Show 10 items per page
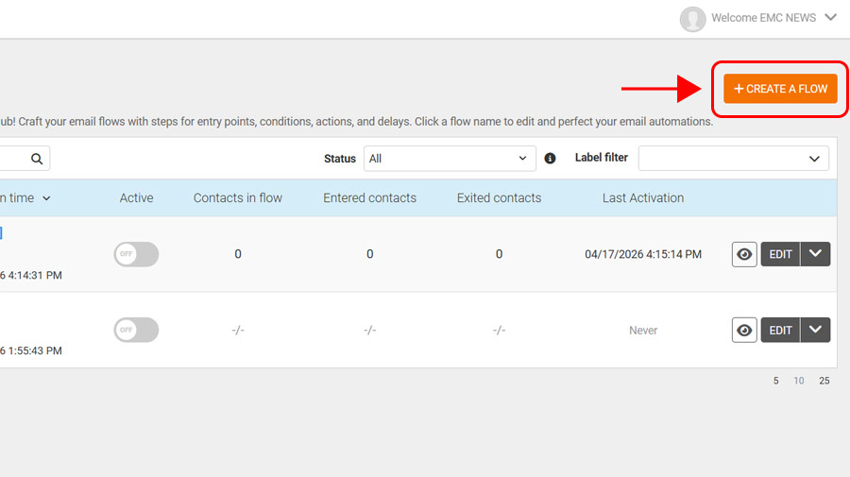 tap(799, 381)
